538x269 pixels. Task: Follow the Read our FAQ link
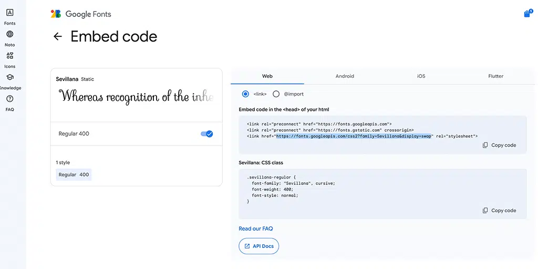(x=256, y=229)
